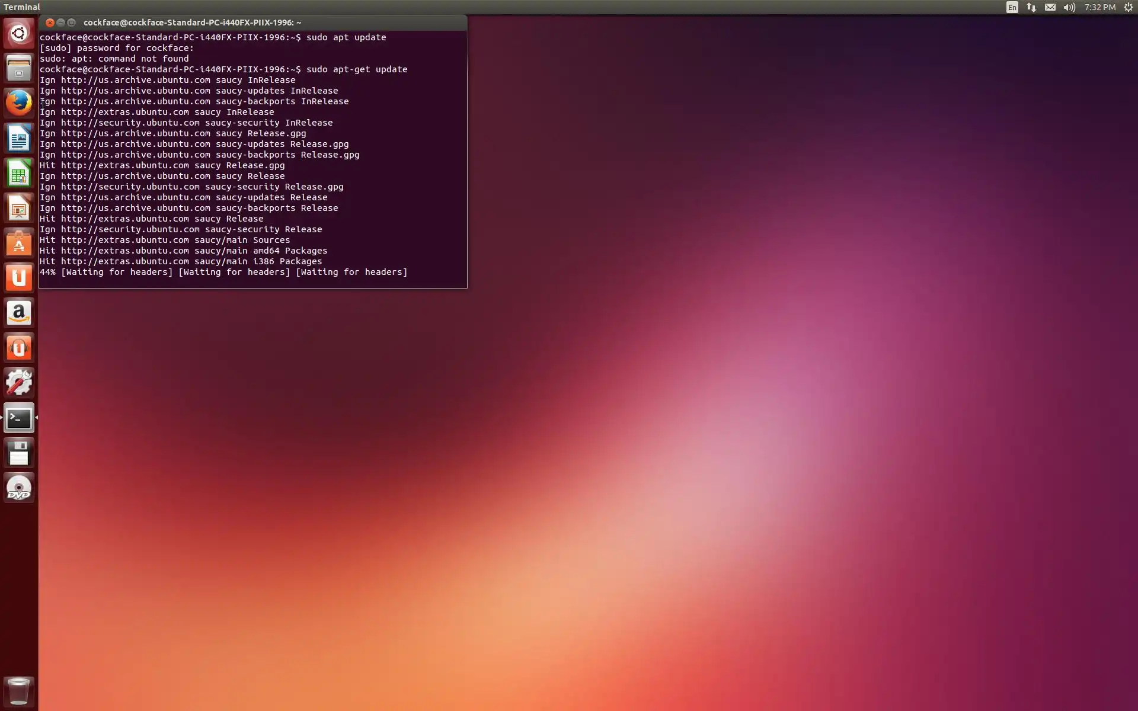
Task: Open the DVD disc icon
Action: tap(19, 488)
